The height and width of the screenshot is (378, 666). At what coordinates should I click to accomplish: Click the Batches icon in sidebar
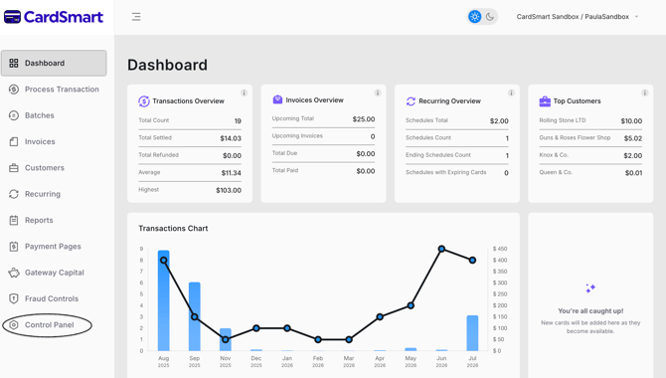click(14, 115)
